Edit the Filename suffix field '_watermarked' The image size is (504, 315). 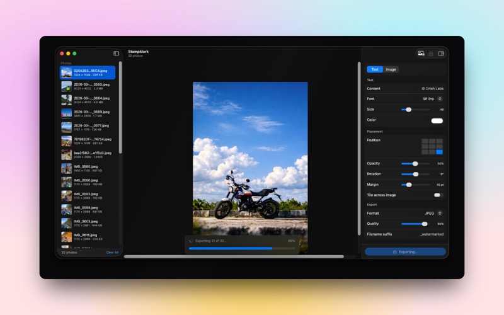coord(432,234)
